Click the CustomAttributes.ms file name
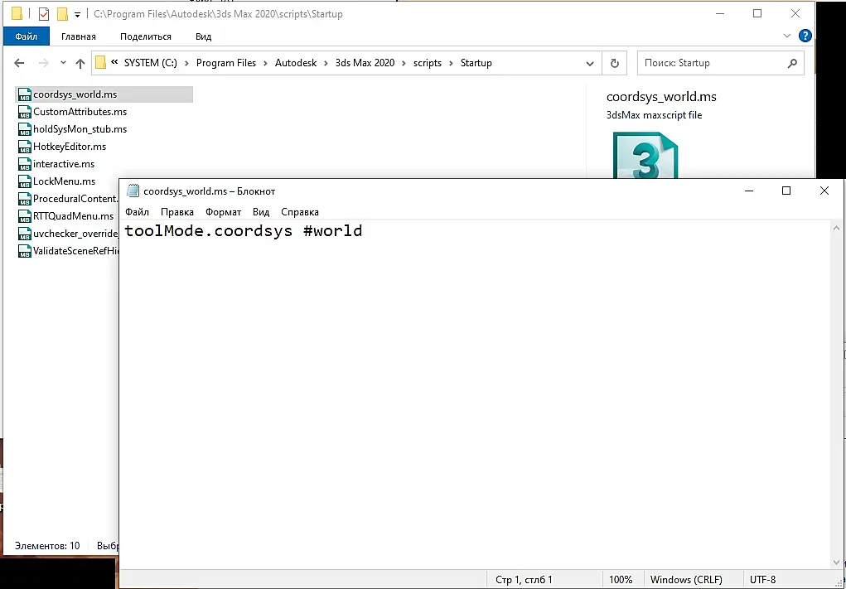The height and width of the screenshot is (589, 846). (80, 112)
